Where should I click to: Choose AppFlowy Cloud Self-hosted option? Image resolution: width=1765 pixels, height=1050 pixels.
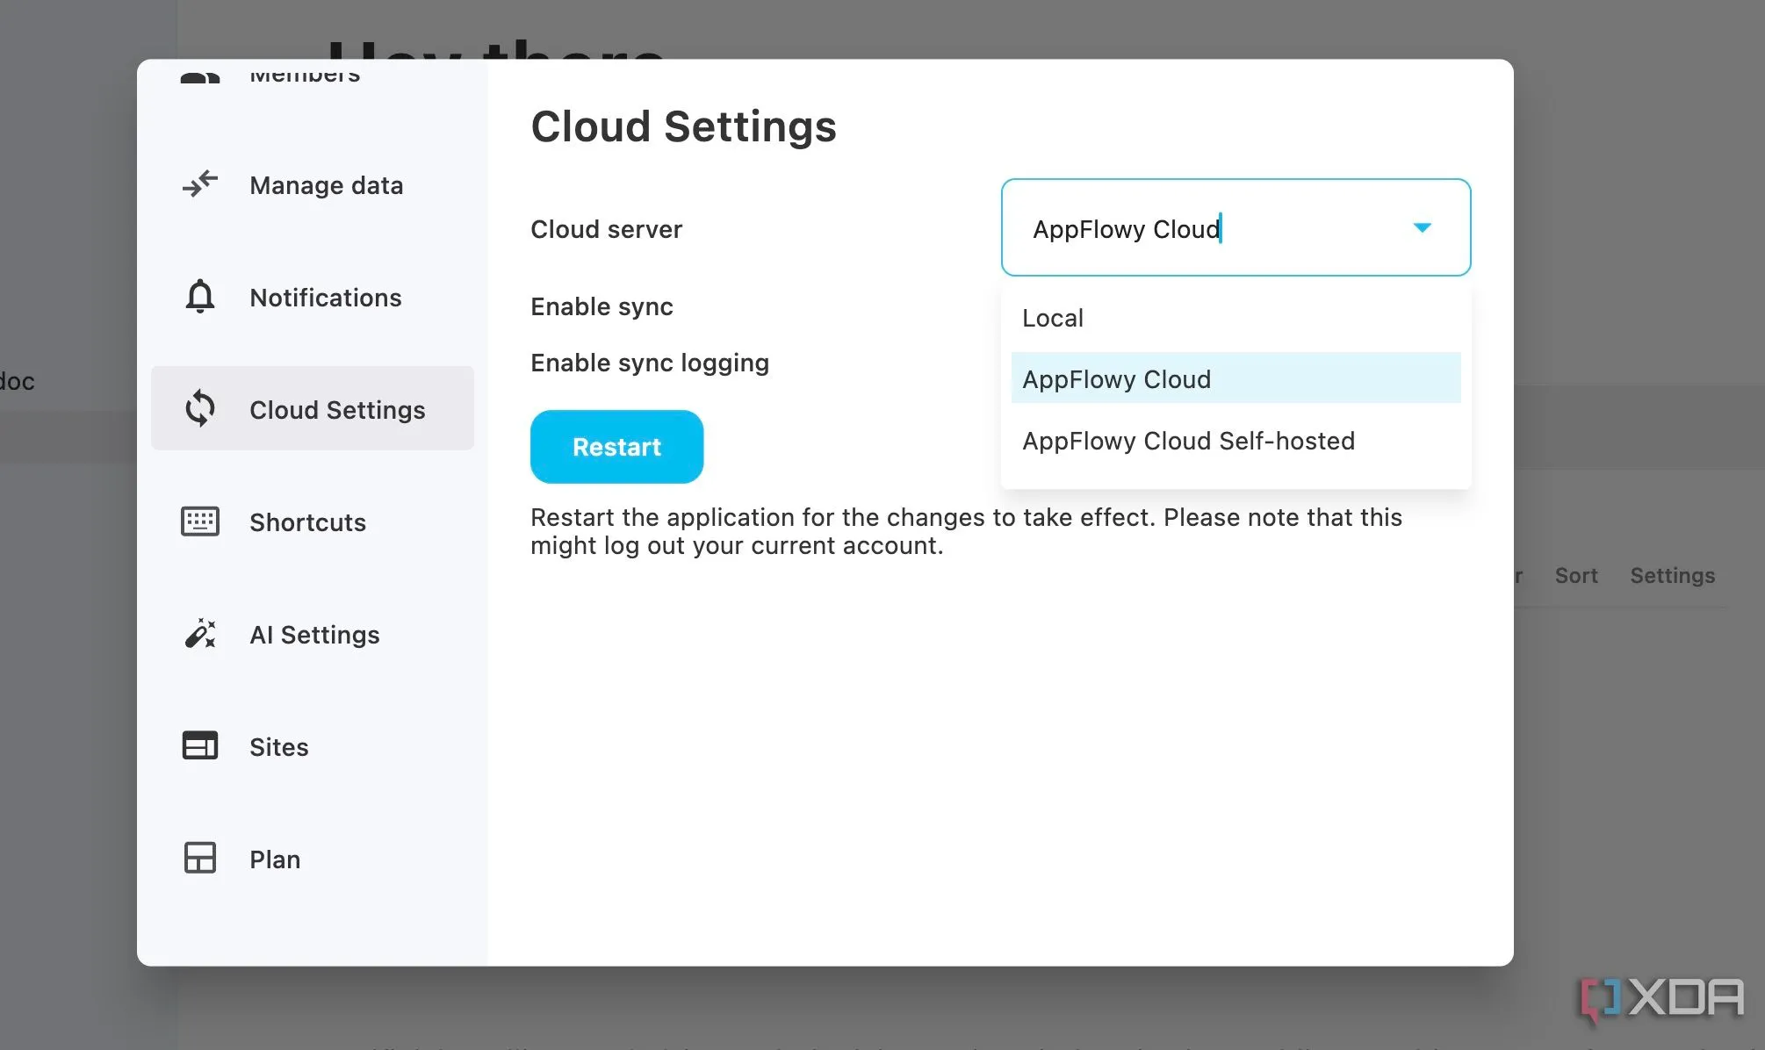point(1235,441)
